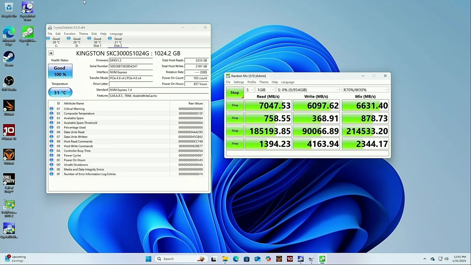The width and height of the screenshot is (471, 265).
Task: Click Stop button beside 1394.23 read
Action: tap(235, 144)
